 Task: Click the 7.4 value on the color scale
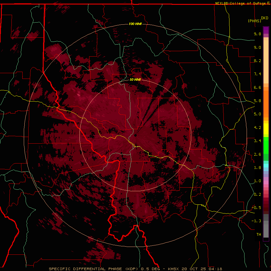257,74
